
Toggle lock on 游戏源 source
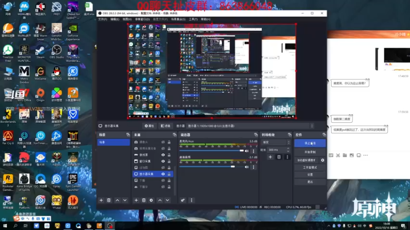pyautogui.click(x=169, y=155)
